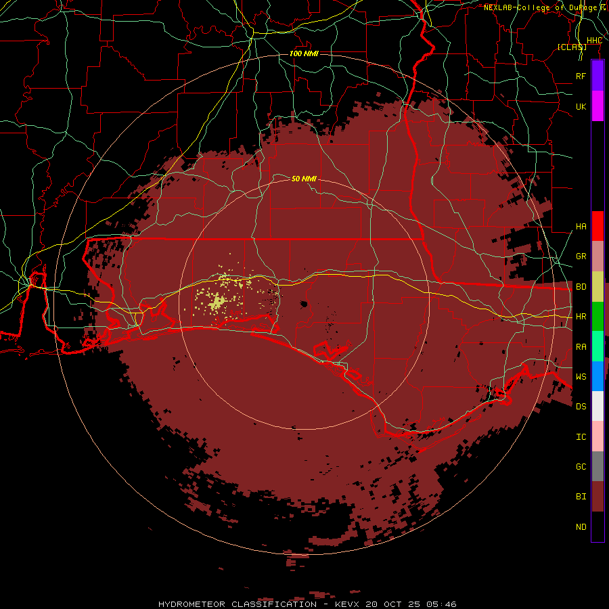Screen dimensions: 609x609
Task: Click the 05:46 timestamp text
Action: click(442, 604)
